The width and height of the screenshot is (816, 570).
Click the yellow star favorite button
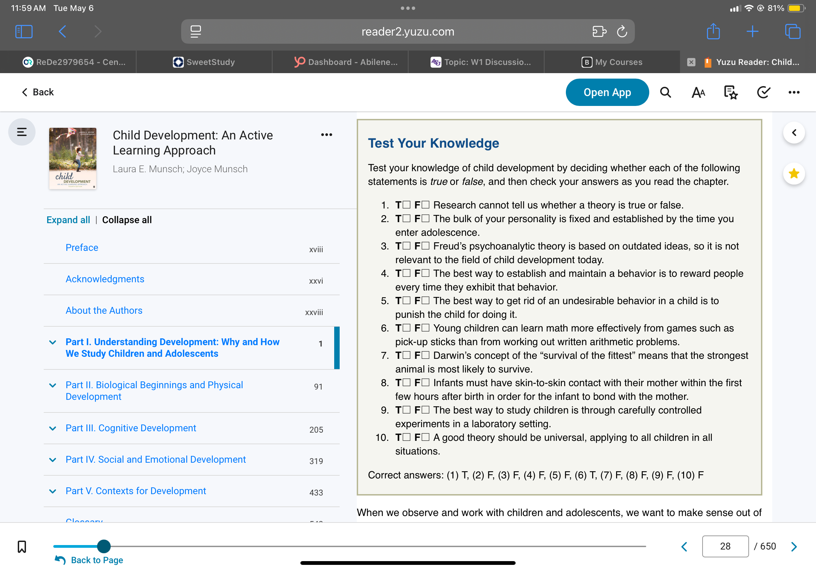click(793, 173)
